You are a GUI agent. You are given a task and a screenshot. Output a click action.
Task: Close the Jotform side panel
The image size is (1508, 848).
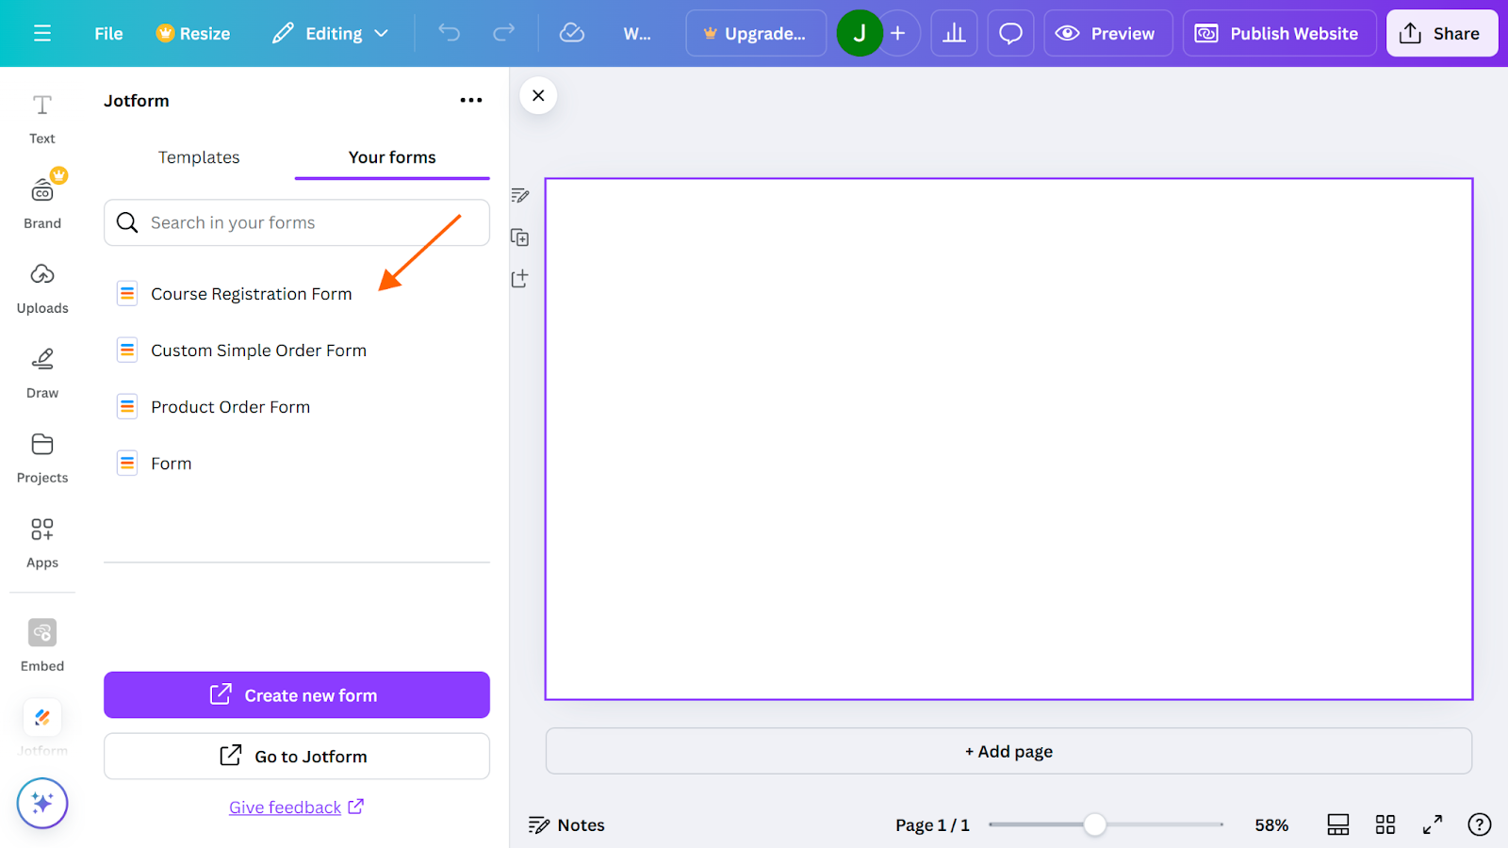[x=538, y=95]
